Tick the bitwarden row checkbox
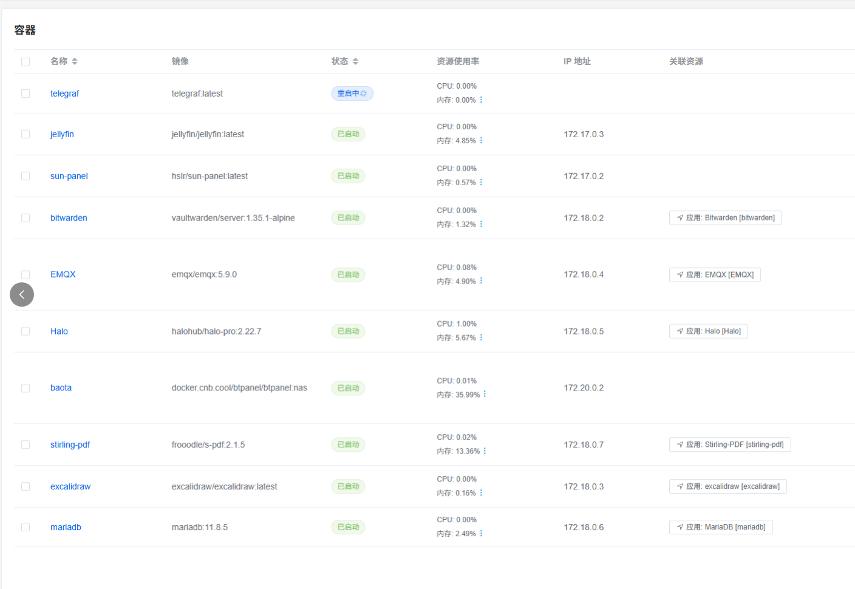 tap(26, 218)
